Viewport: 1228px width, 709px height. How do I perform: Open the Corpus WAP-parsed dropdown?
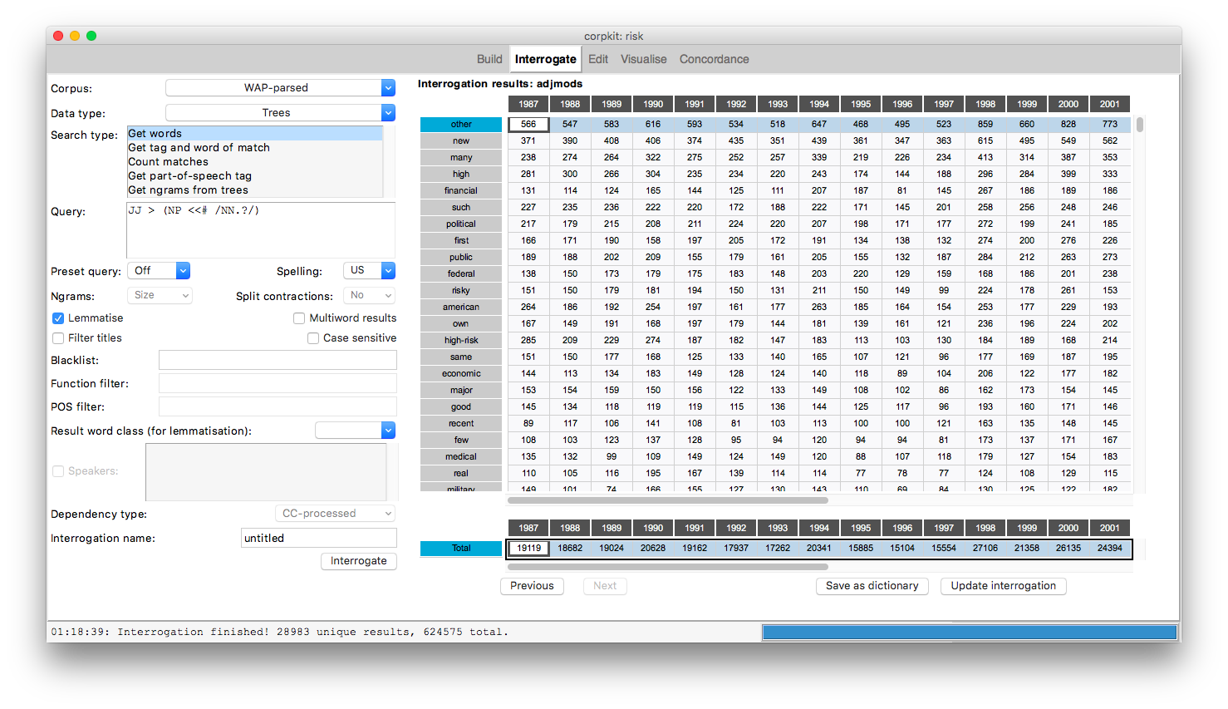pyautogui.click(x=280, y=87)
